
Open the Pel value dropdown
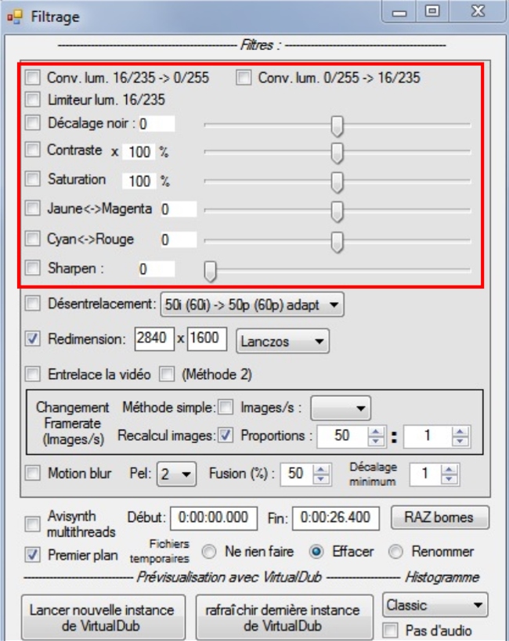click(176, 474)
